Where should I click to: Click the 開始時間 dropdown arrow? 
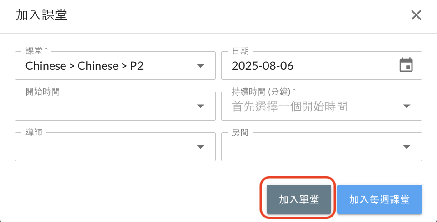tap(200, 106)
